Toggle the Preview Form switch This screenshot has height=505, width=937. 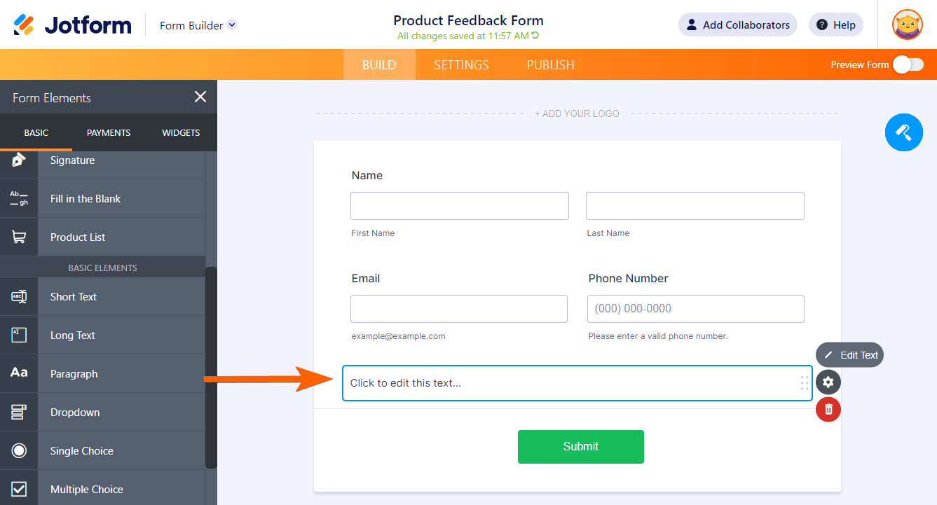908,64
